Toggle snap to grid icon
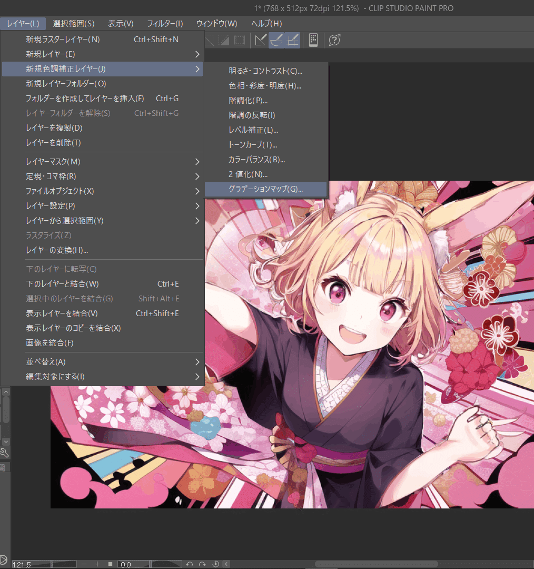Viewport: 534px width, 569px height. [293, 40]
